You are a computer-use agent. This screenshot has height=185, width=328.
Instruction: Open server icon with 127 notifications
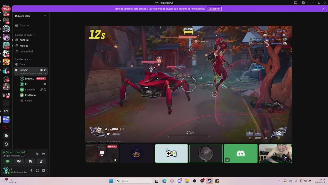[x=6, y=45]
